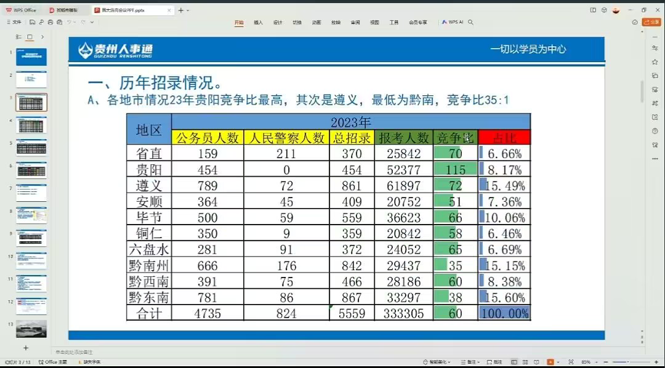Image resolution: width=665 pixels, height=368 pixels.
Task: Add a new slide with plus icon
Action: pos(26,348)
